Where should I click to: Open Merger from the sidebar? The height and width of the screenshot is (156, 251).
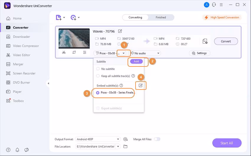pos(14,64)
